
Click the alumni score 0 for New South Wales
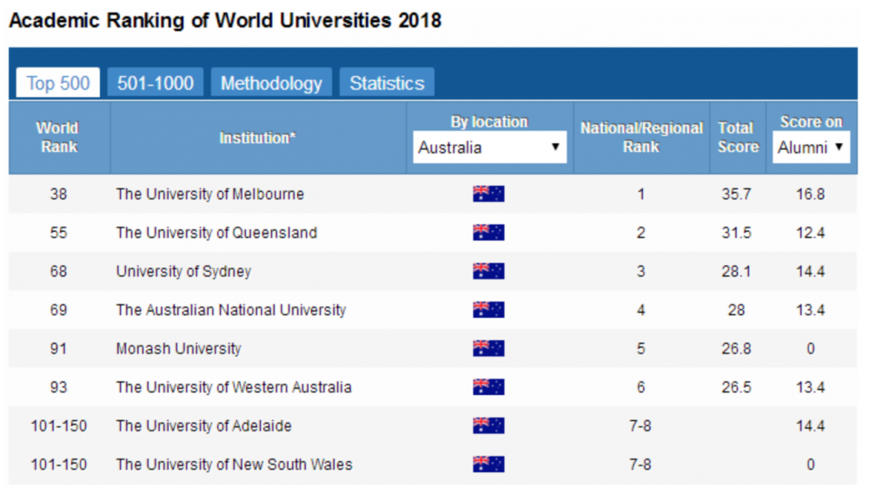pyautogui.click(x=810, y=465)
